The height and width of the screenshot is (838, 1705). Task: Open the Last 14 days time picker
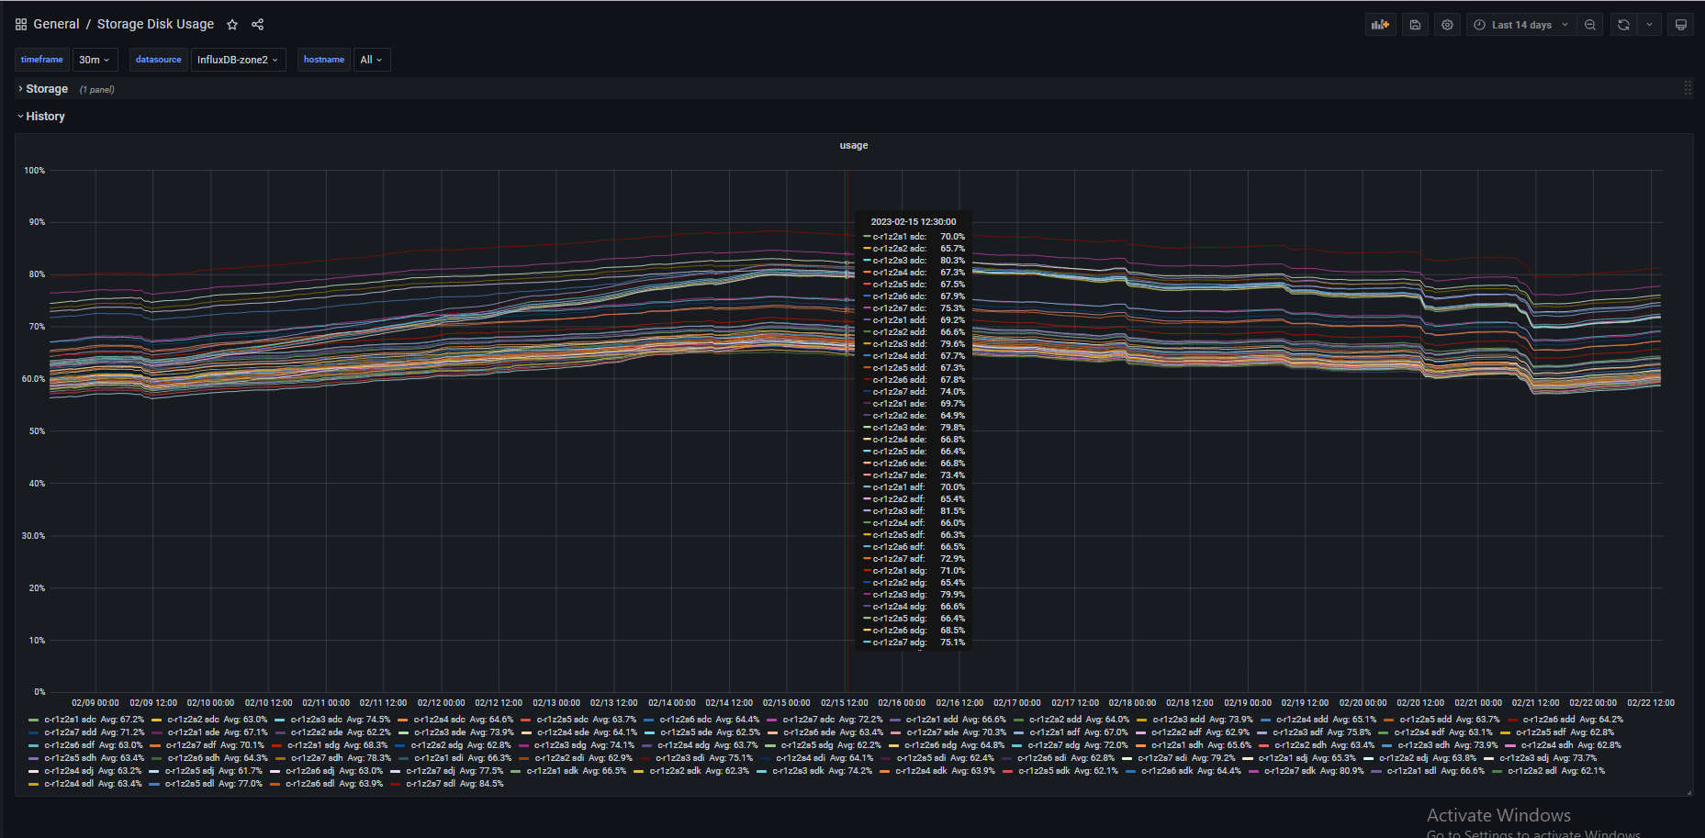pos(1521,25)
